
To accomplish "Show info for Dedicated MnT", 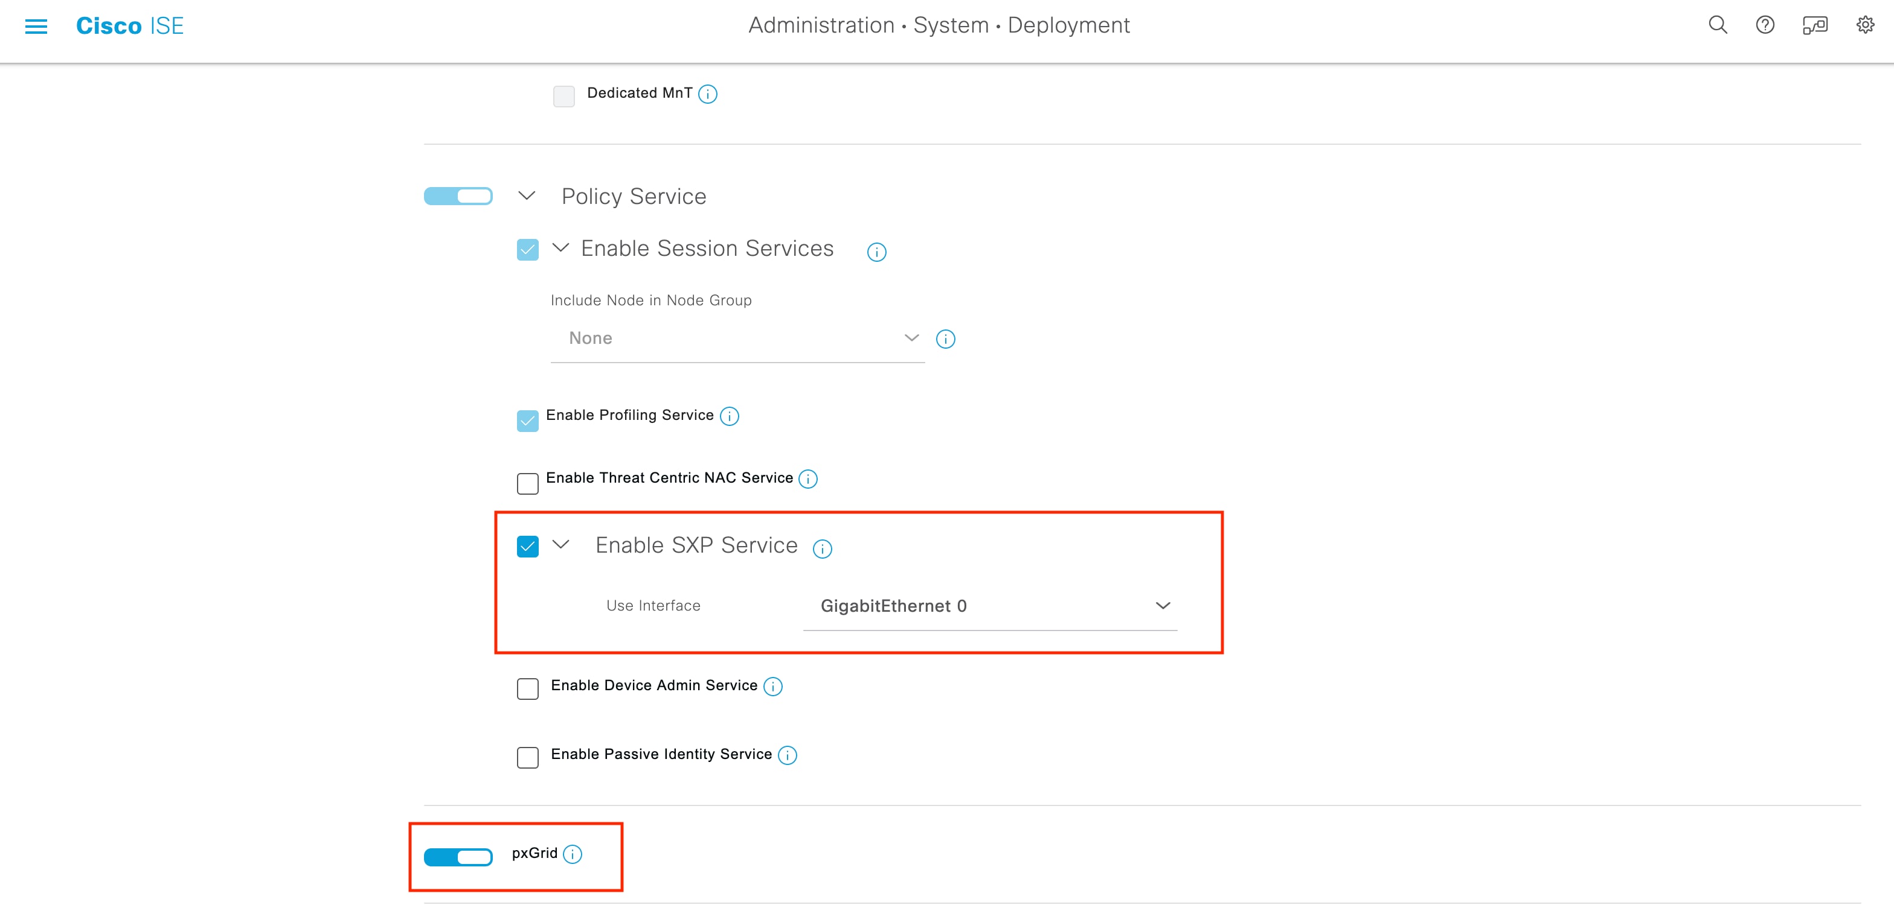I will pos(707,94).
